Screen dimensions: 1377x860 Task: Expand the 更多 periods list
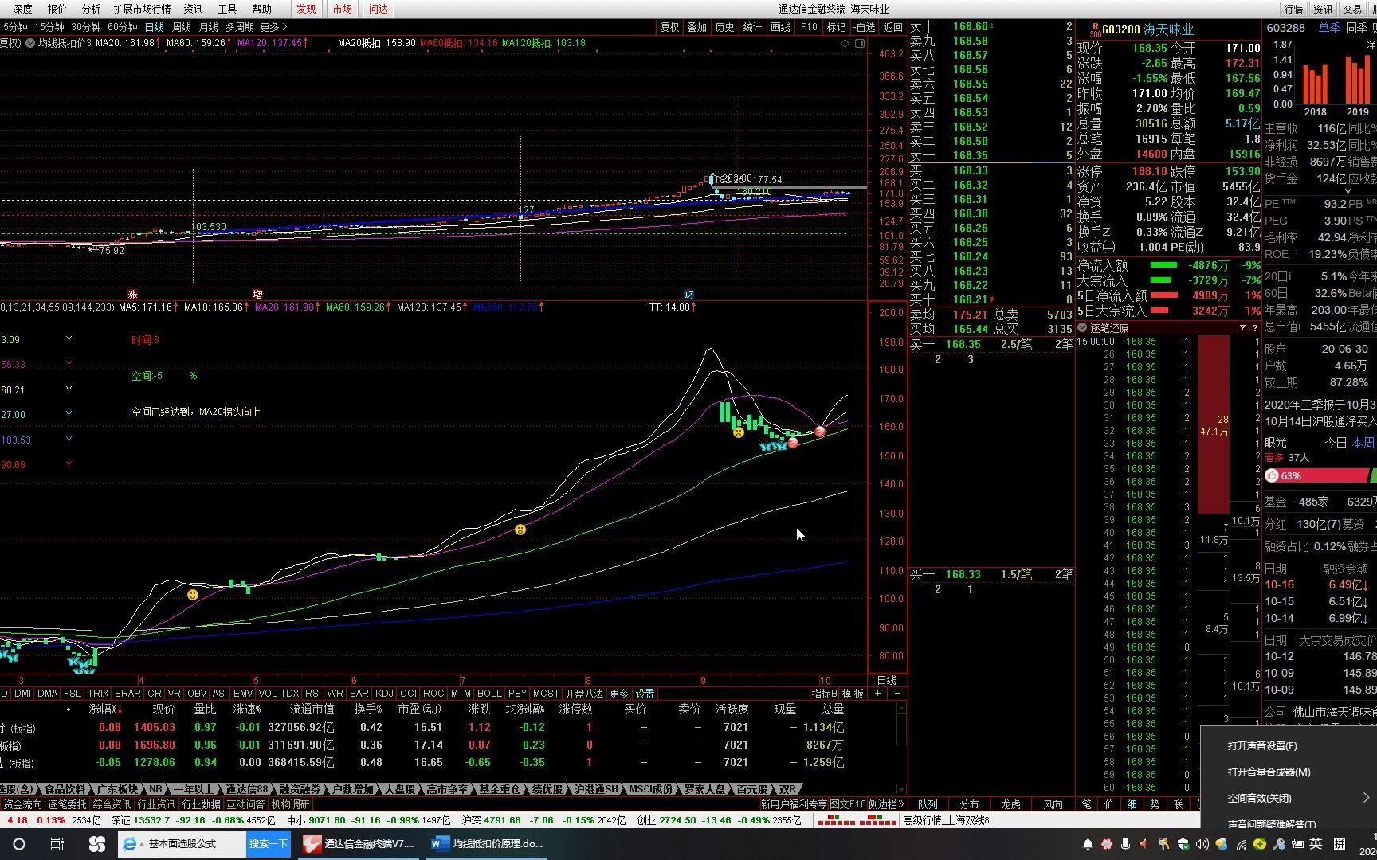pyautogui.click(x=273, y=27)
